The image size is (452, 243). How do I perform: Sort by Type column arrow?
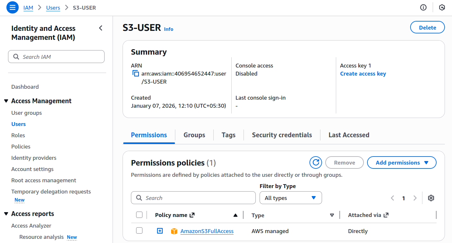(x=332, y=215)
